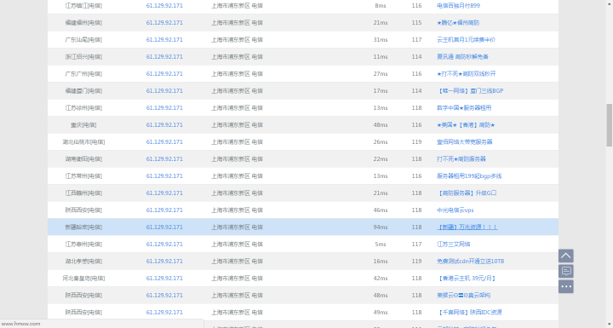Click the 5ms response time value
The height and width of the screenshot is (328, 613).
[x=381, y=245]
